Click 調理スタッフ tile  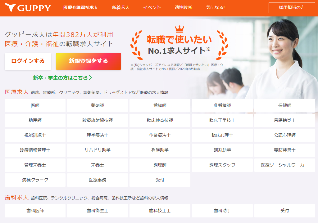(222, 165)
